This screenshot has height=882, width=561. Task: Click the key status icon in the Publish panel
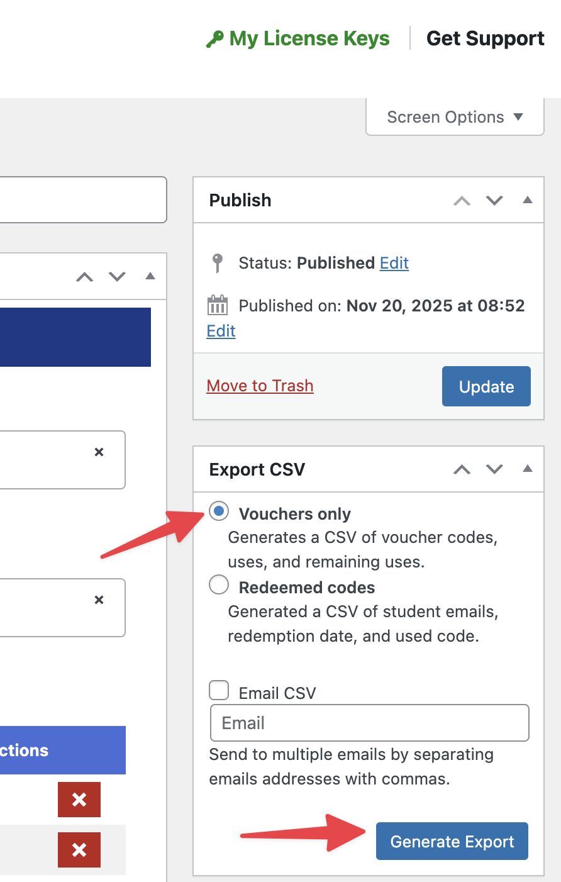[x=217, y=263]
